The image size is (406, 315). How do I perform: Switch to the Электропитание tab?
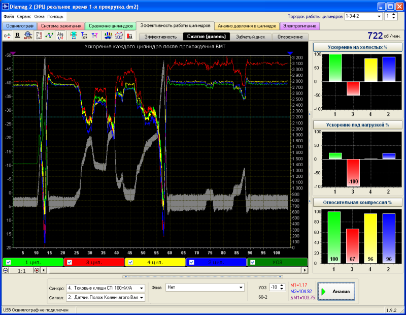[x=299, y=26]
